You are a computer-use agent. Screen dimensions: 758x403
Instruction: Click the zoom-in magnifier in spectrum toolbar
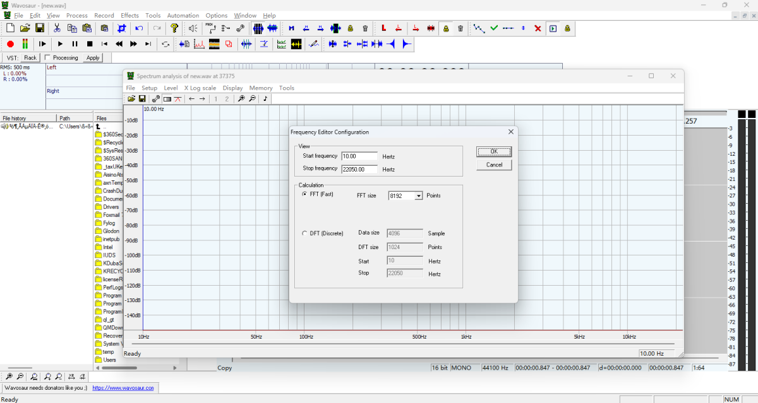pos(241,99)
